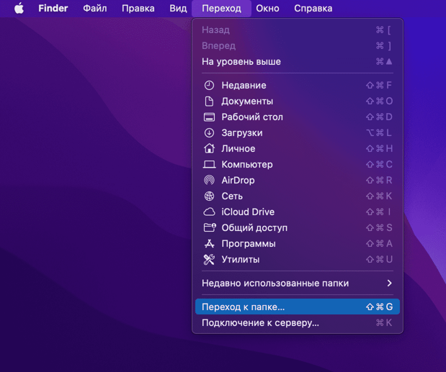The height and width of the screenshot is (372, 446).
Task: Click the Network globe icon
Action: click(209, 196)
